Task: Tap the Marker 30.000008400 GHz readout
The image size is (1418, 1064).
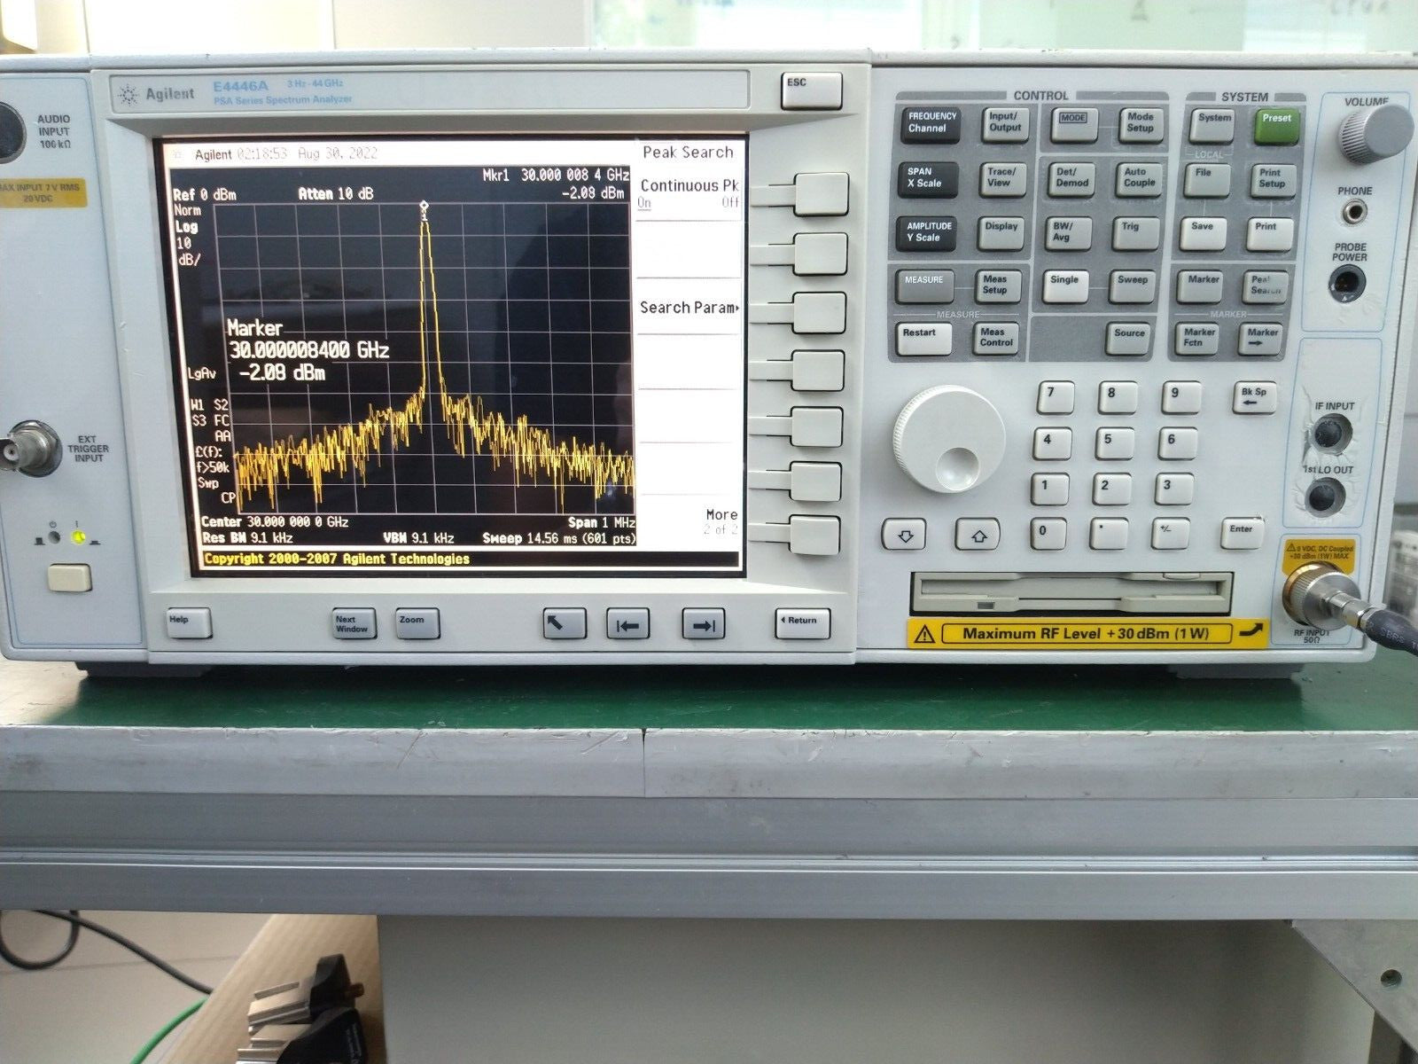Action: coord(308,350)
